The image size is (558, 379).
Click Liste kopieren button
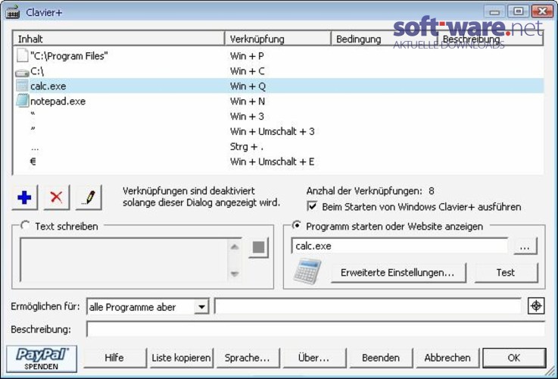(x=182, y=358)
